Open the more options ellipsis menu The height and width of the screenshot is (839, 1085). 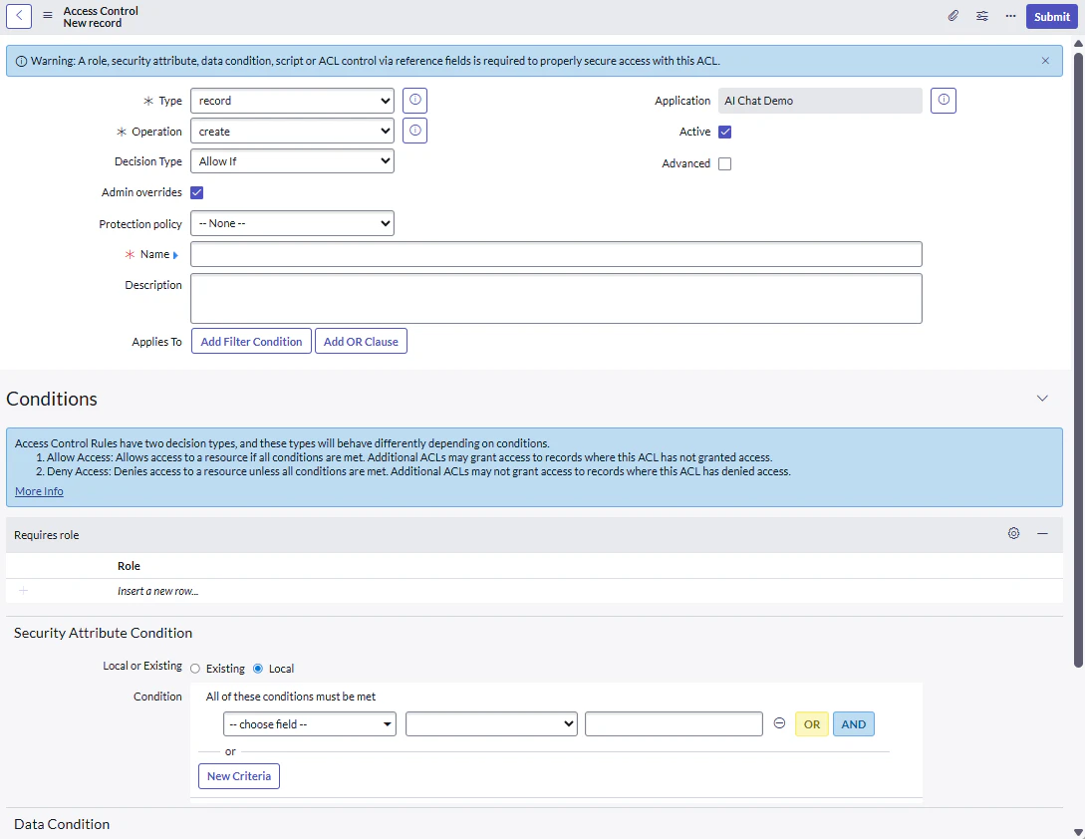tap(1010, 16)
